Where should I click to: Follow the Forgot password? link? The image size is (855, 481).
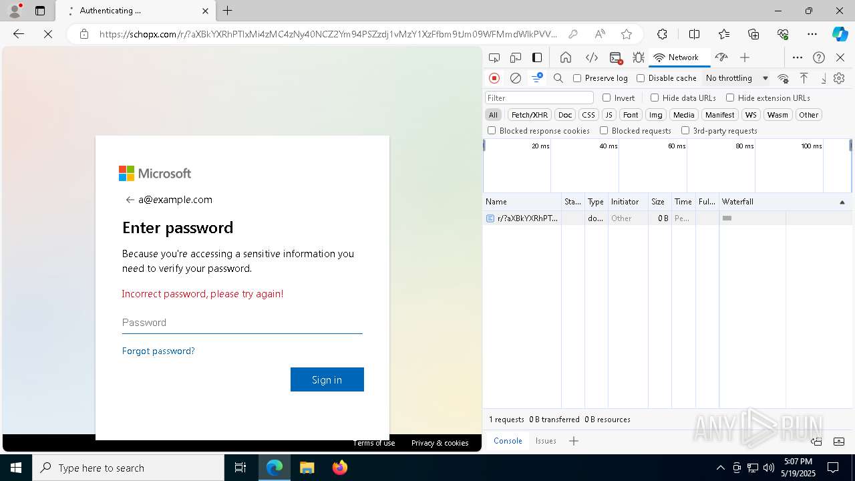tap(158, 351)
